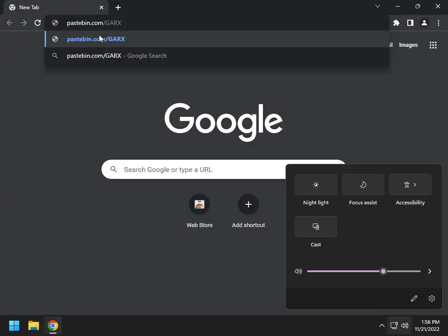Open the Google apps grid icon

pyautogui.click(x=433, y=45)
